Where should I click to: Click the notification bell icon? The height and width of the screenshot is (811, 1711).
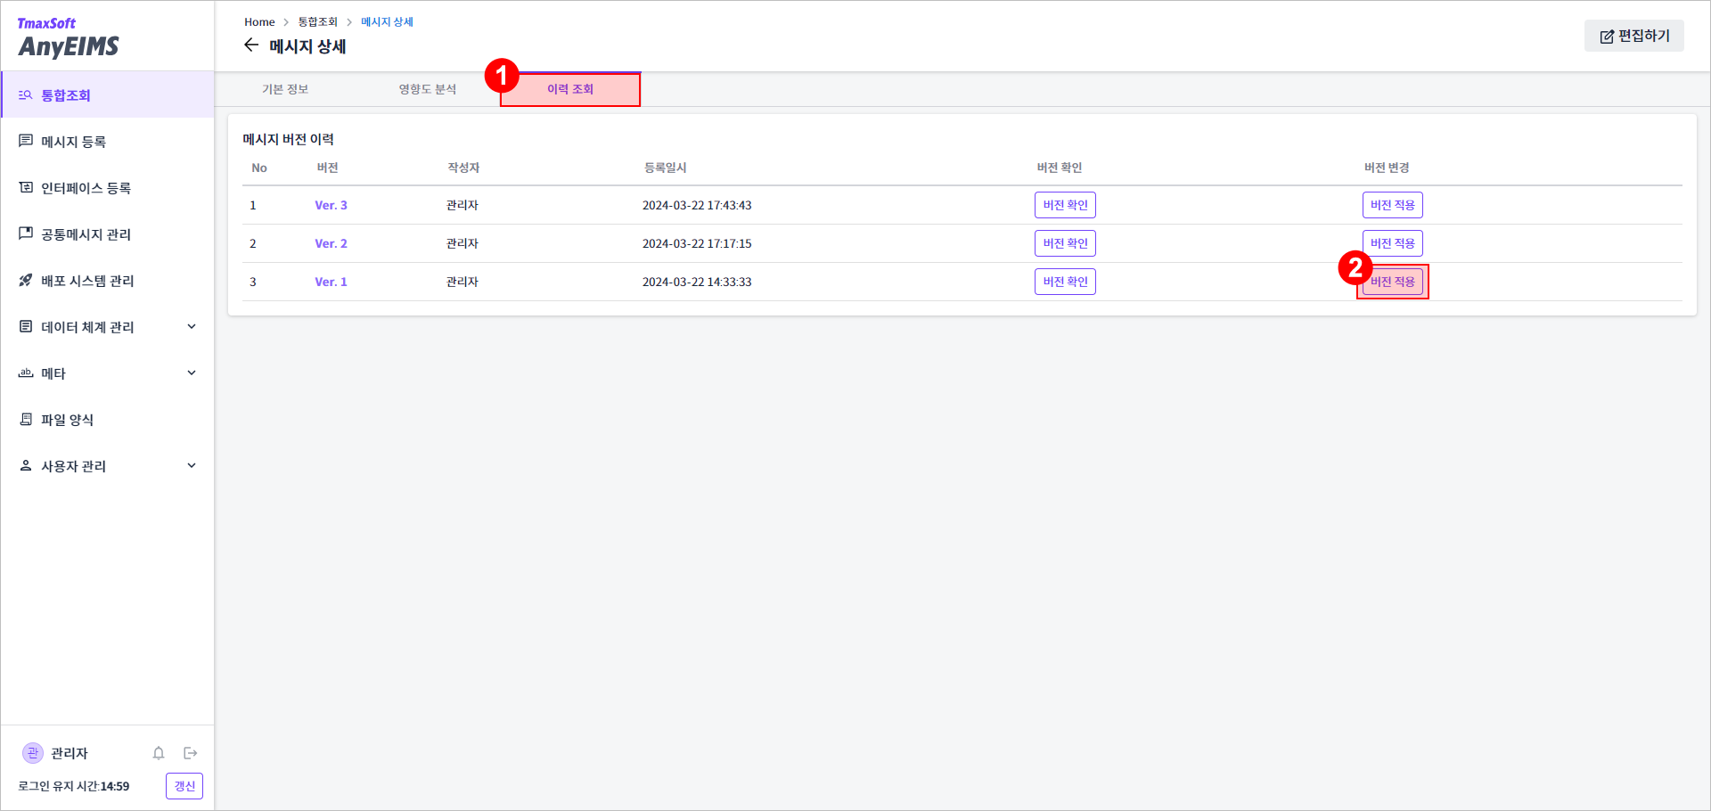pyautogui.click(x=159, y=753)
